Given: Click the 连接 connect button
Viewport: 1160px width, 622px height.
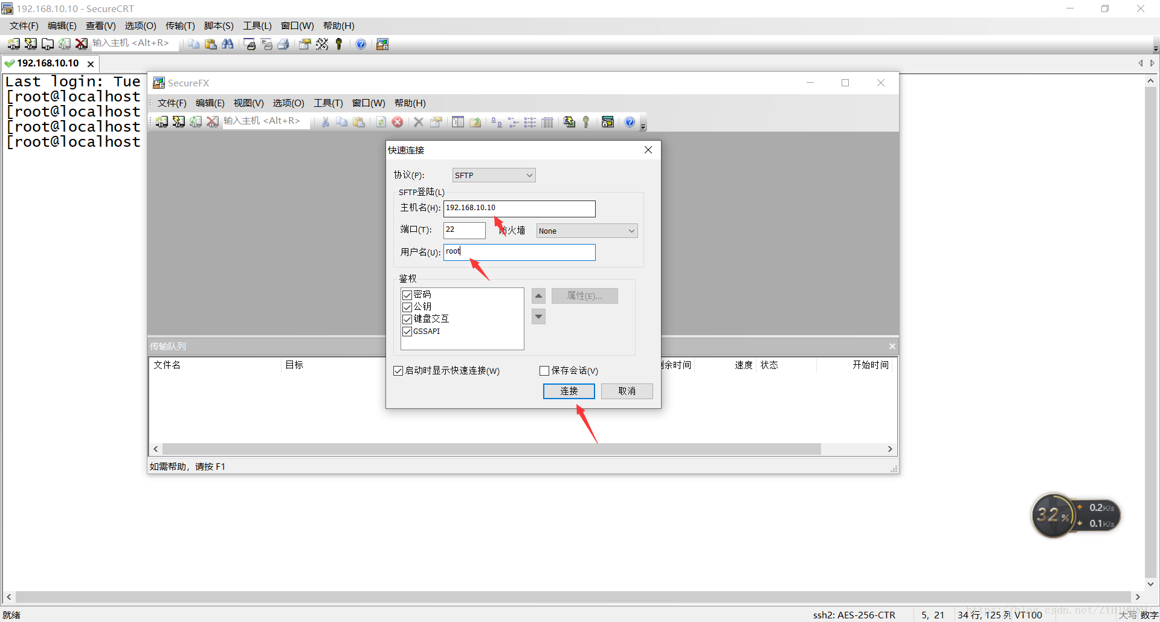Looking at the screenshot, I should click(569, 391).
